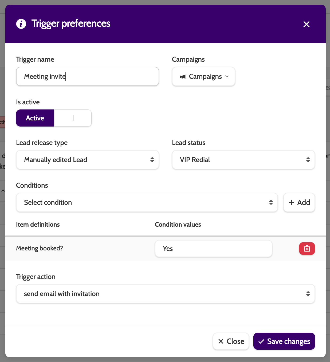Click the Yes condition value field

[x=213, y=249]
